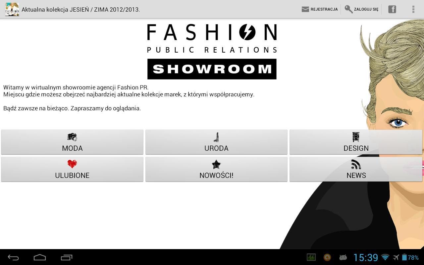Open the orange circle notification icon
The height and width of the screenshot is (265, 424).
click(327, 257)
